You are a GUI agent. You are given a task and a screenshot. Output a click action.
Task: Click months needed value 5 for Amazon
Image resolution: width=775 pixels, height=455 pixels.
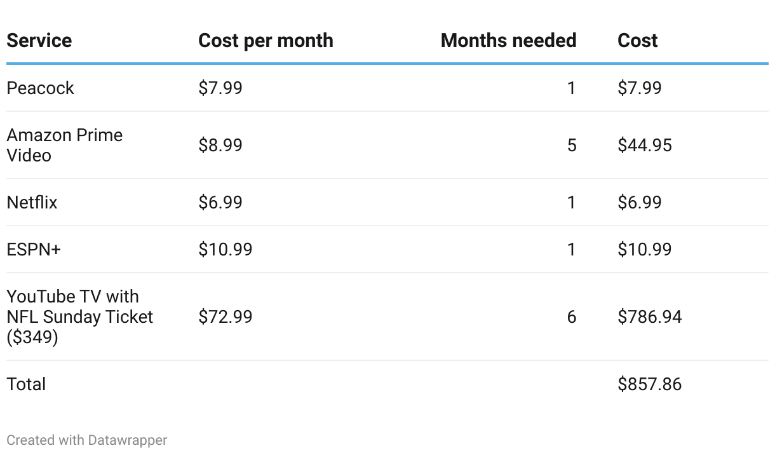[x=571, y=145]
